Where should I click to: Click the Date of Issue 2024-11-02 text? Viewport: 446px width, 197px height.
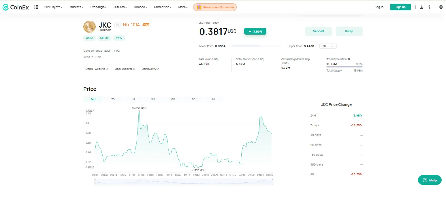click(x=101, y=51)
